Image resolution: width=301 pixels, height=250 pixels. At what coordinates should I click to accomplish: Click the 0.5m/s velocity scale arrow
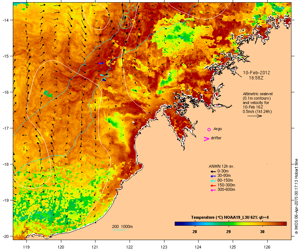[254, 116]
